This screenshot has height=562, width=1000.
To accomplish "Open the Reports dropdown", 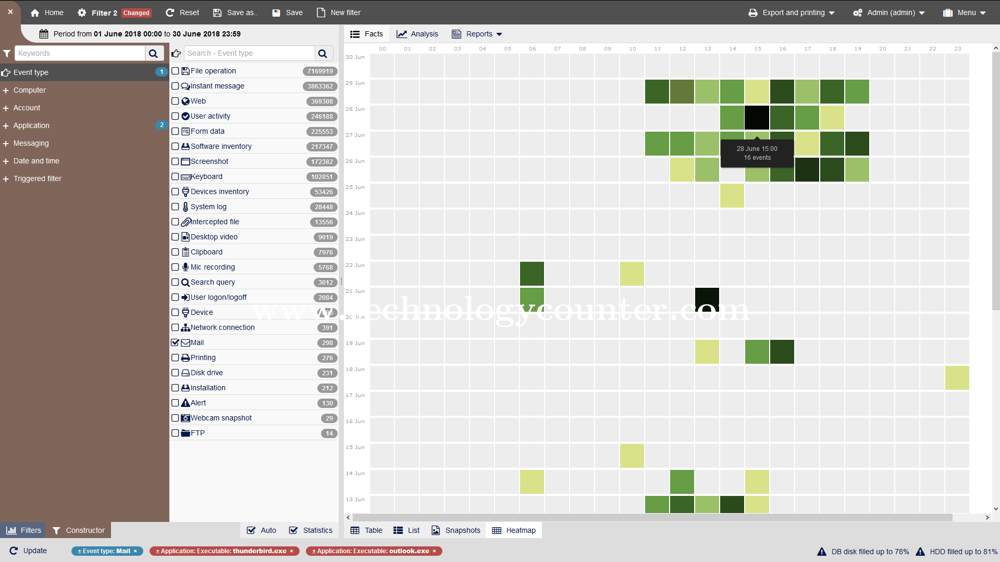I will (x=477, y=34).
